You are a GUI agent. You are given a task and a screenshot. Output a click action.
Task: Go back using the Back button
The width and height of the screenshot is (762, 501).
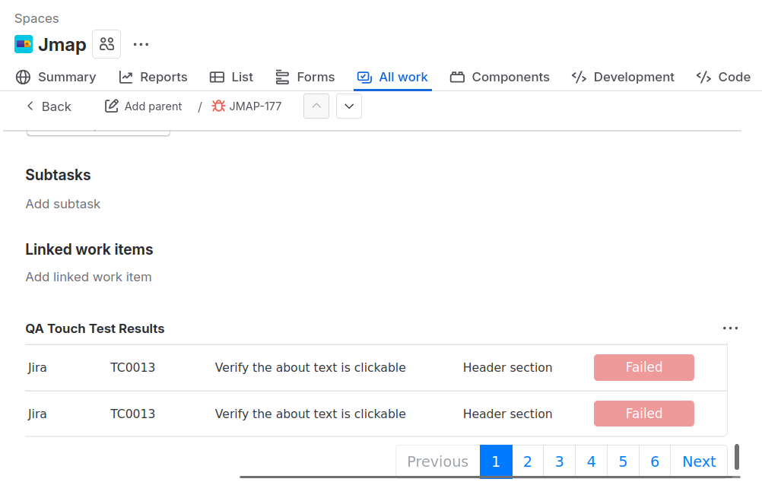coord(47,106)
